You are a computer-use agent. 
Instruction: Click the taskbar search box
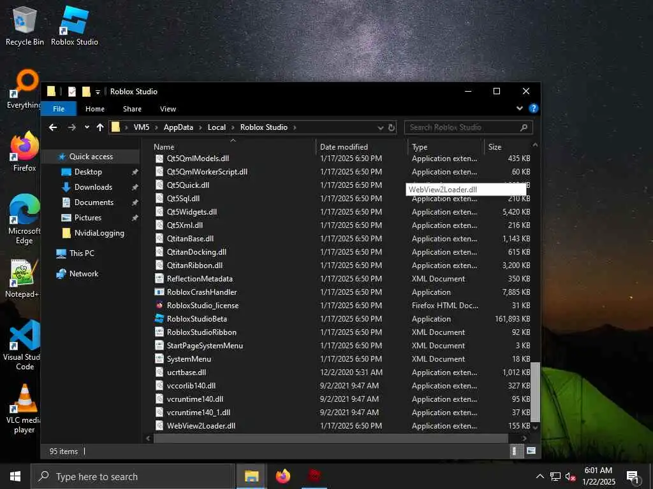(133, 476)
